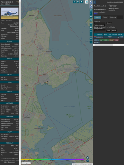This screenshot has height=165, width=124.
Task: Expand sidebar with the left chevron arrow
Action: 91,7
